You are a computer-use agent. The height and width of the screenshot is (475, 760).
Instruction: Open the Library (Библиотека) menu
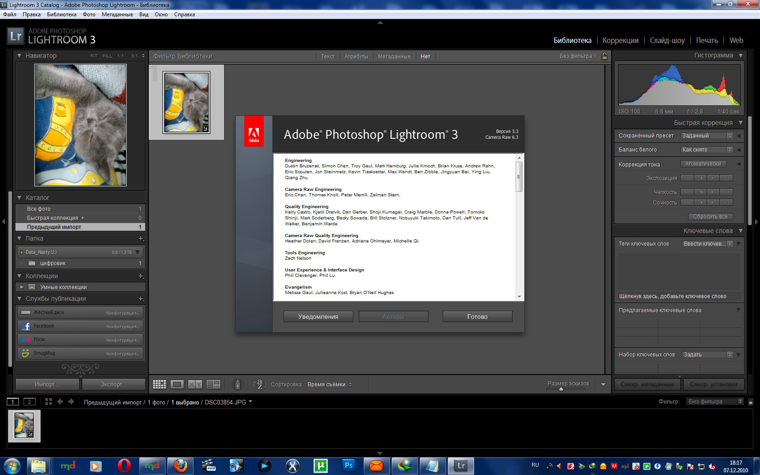(x=62, y=14)
